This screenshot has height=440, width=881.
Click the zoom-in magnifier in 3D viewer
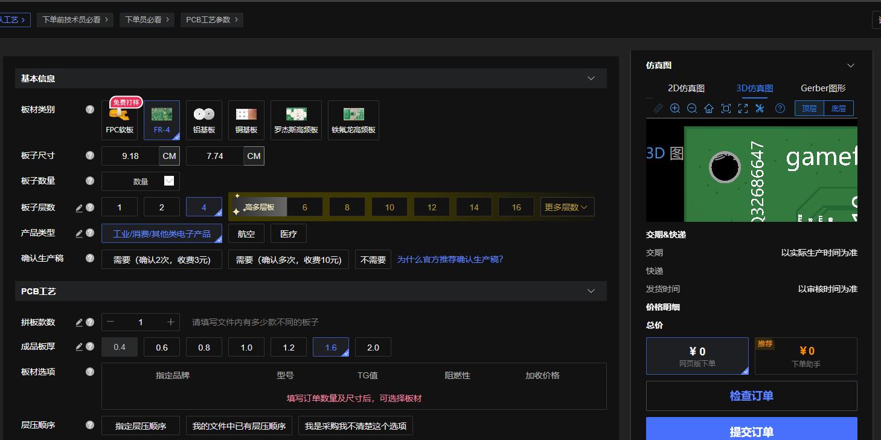(x=675, y=108)
